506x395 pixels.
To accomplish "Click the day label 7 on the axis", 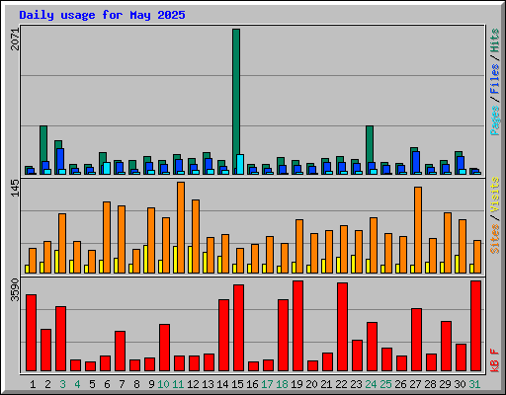I will click(x=122, y=384).
